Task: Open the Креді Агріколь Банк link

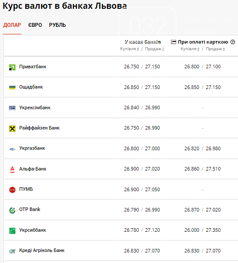Action: click(x=42, y=250)
